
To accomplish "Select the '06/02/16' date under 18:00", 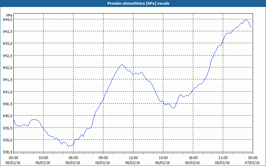I will click(193, 163).
